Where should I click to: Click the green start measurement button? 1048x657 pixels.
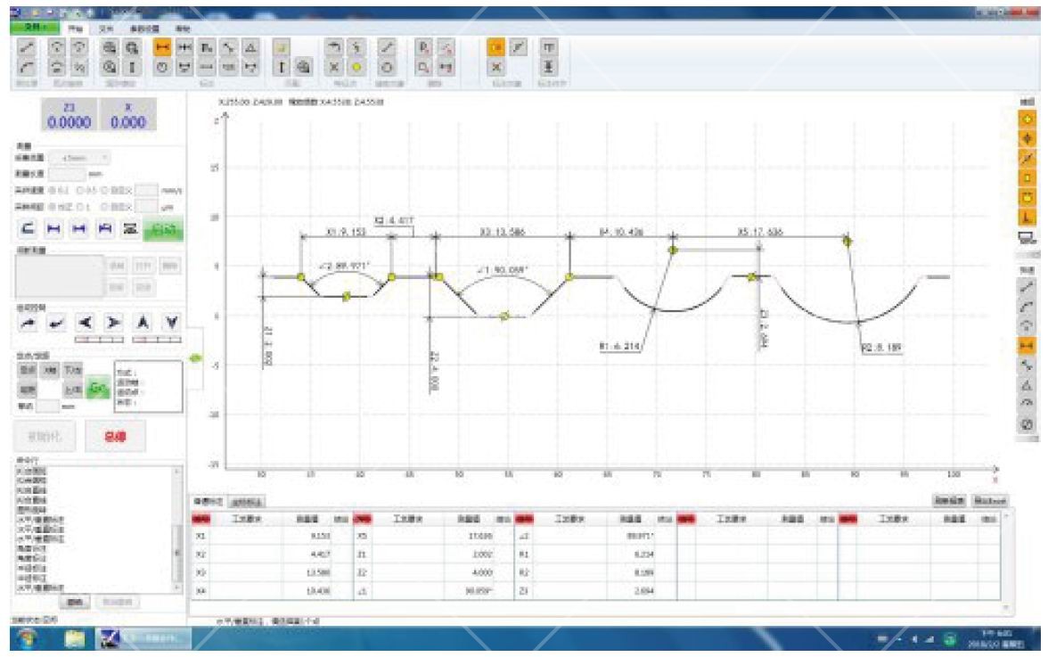(x=163, y=229)
